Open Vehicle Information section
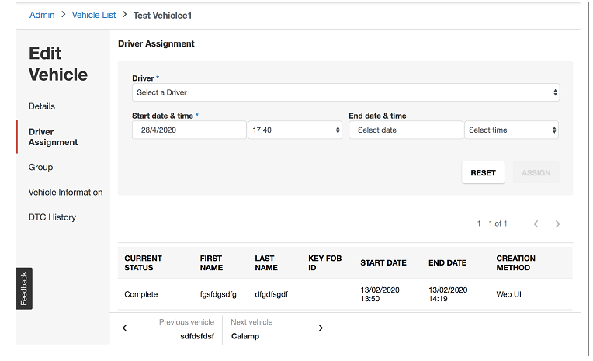This screenshot has height=361, width=593. pos(65,193)
